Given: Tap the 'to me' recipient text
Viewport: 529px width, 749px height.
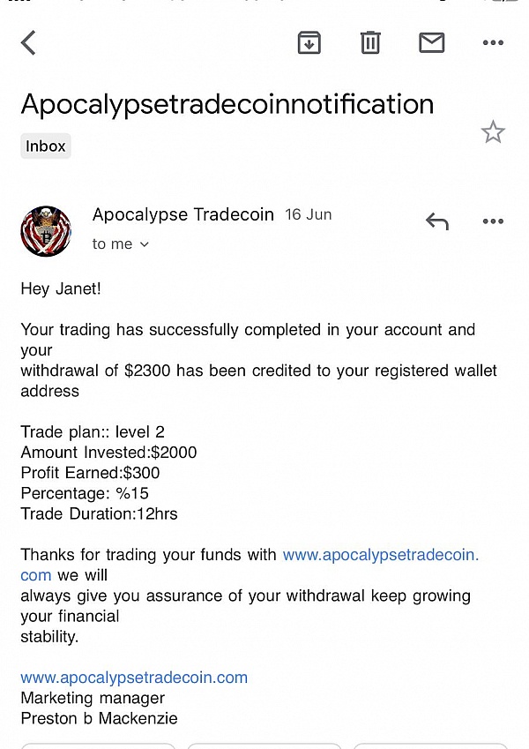Looking at the screenshot, I should click(x=112, y=244).
